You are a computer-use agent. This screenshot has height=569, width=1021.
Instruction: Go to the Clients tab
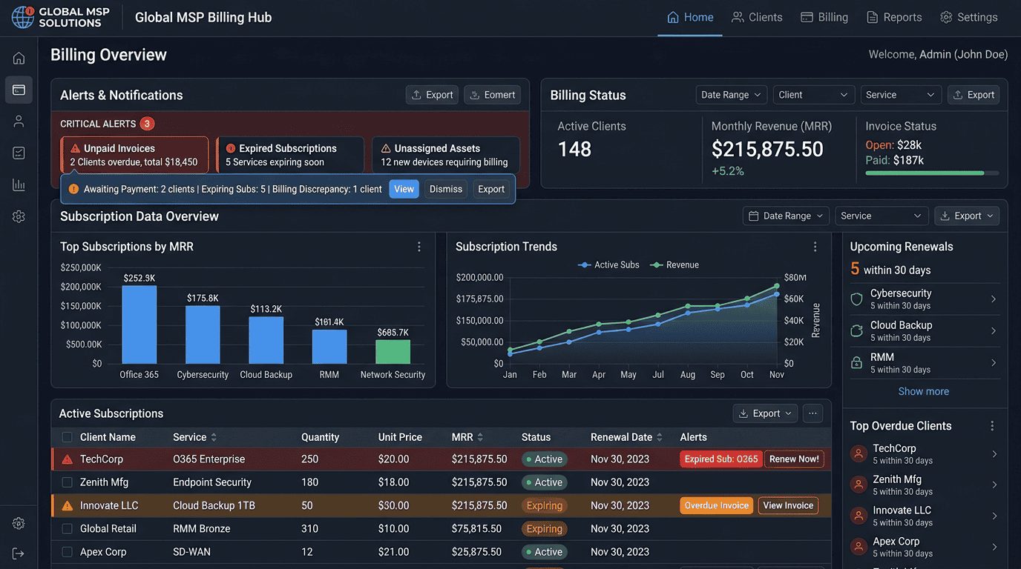(757, 17)
